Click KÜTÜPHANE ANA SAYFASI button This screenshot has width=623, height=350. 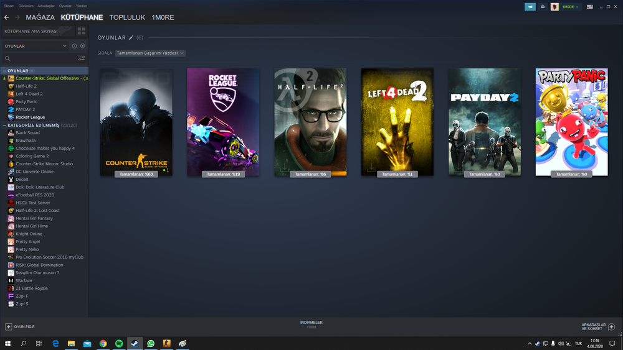[x=38, y=31]
